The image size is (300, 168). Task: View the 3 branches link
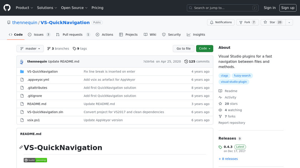(x=58, y=49)
